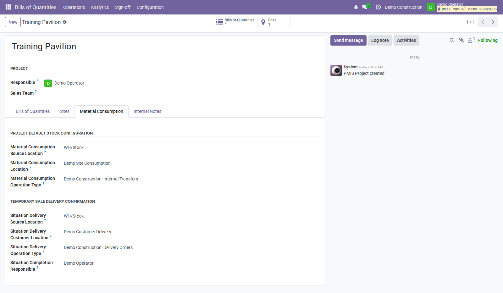Switch to the Bills of Quantities tab

pyautogui.click(x=33, y=111)
